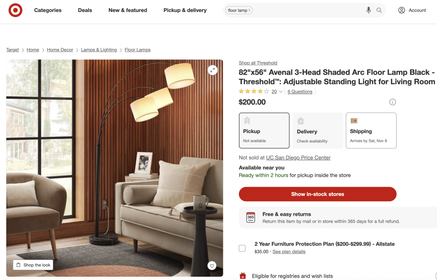This screenshot has width=437, height=280.
Task: Expand the product image to fullscreen
Action: (x=213, y=70)
